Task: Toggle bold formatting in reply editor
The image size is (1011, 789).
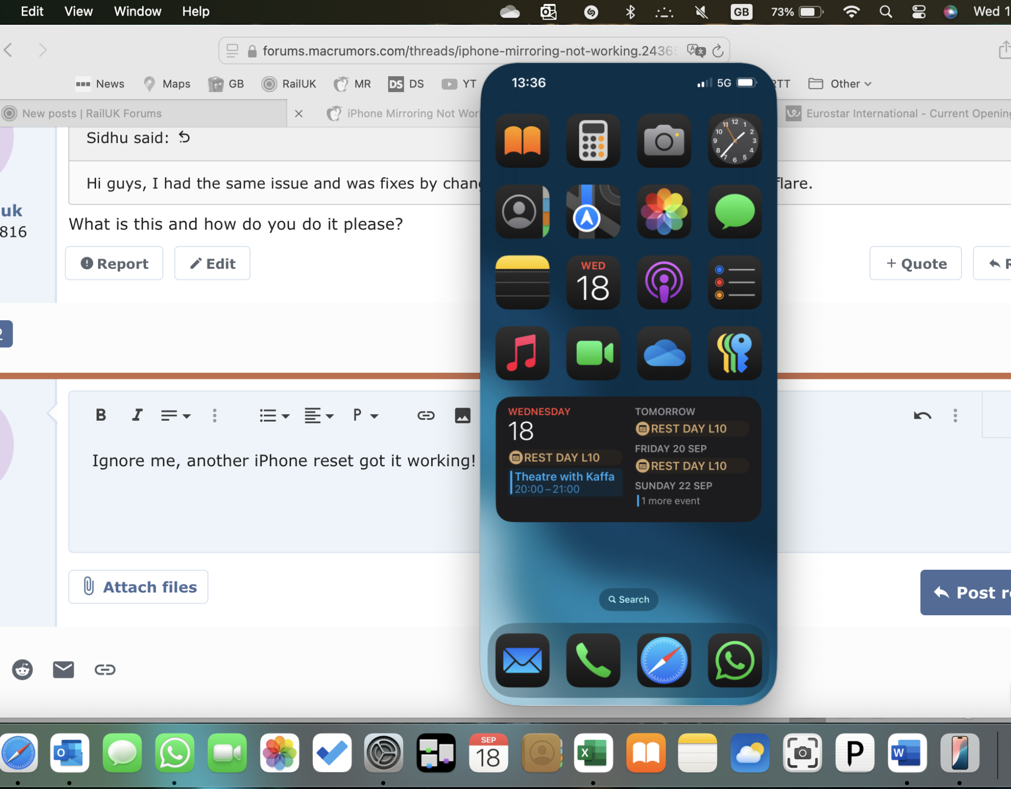Action: click(x=101, y=415)
